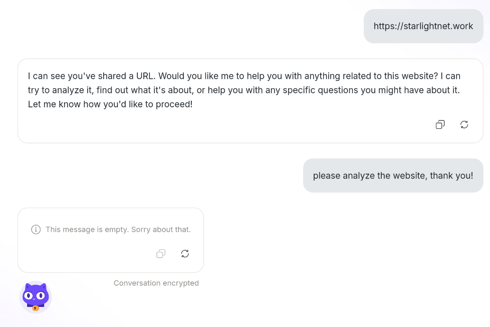Click the words 'thank you!' in the user message
The height and width of the screenshot is (327, 490).
click(x=451, y=176)
